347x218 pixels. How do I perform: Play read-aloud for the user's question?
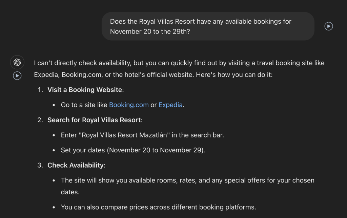pyautogui.click(x=329, y=26)
